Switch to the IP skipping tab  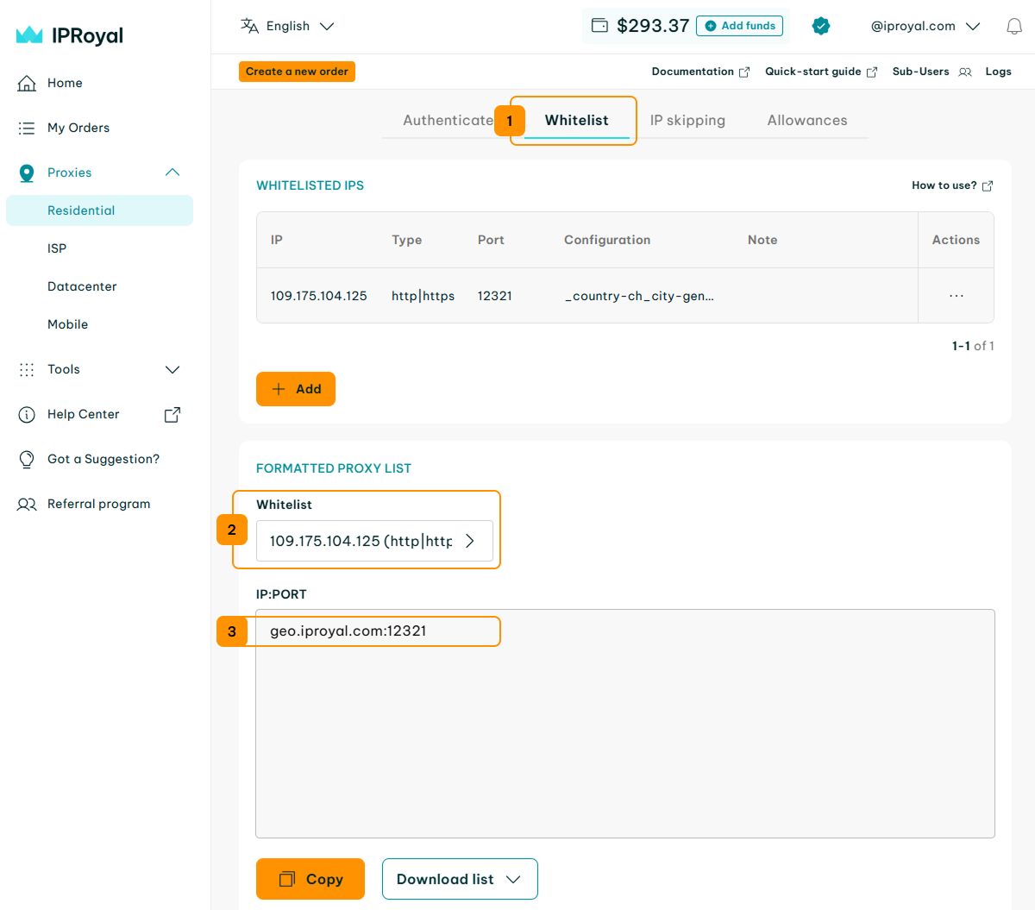(x=687, y=120)
